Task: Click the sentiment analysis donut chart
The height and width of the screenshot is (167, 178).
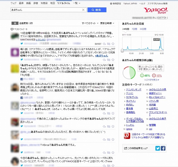Action: tap(129, 73)
